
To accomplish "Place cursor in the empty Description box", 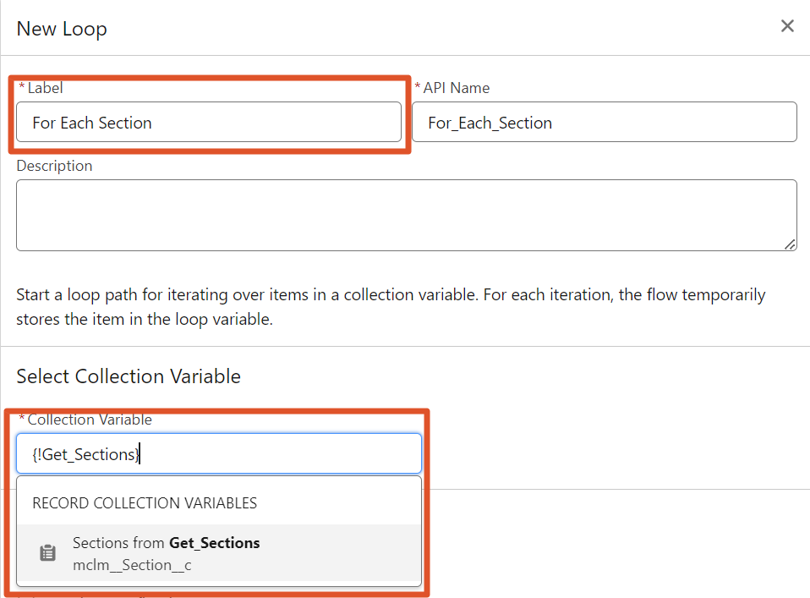I will pyautogui.click(x=406, y=214).
